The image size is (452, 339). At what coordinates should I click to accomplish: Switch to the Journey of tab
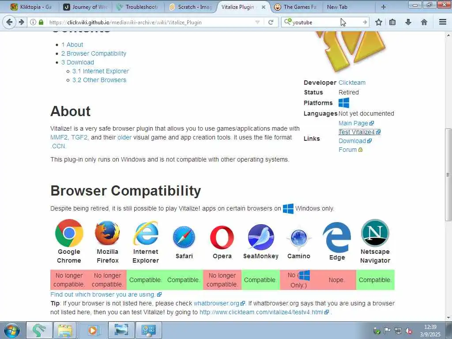click(86, 7)
